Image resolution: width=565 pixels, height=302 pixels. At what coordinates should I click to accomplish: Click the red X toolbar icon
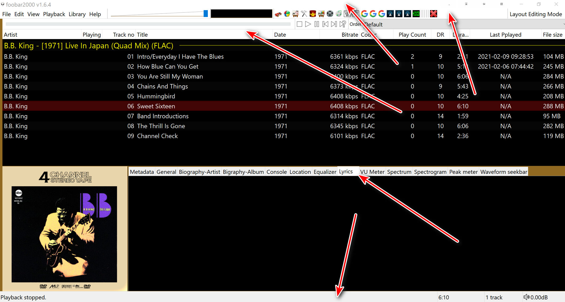(x=434, y=14)
